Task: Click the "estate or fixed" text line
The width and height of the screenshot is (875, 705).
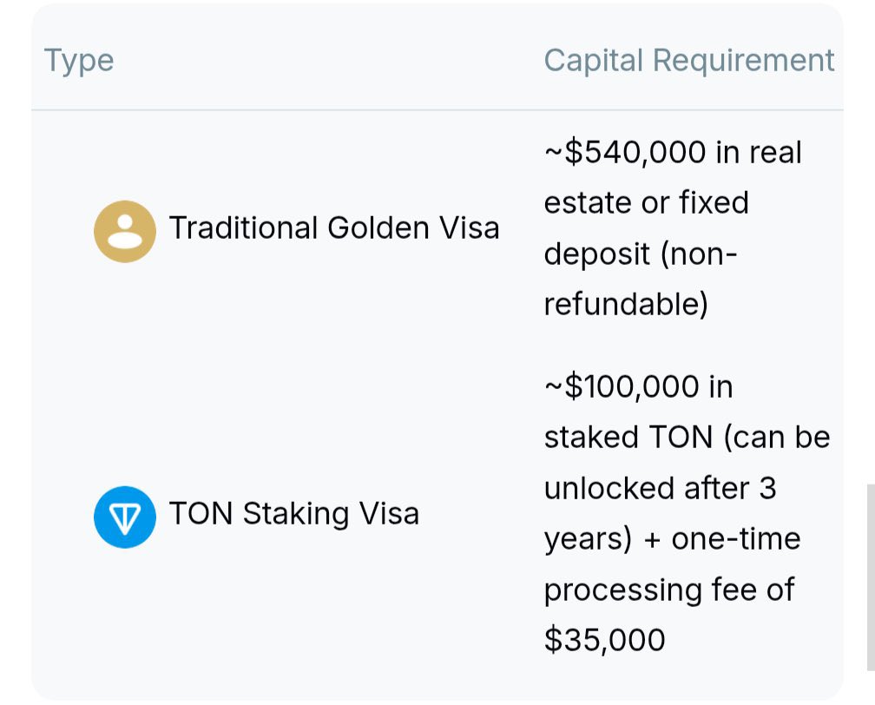Action: [x=646, y=202]
